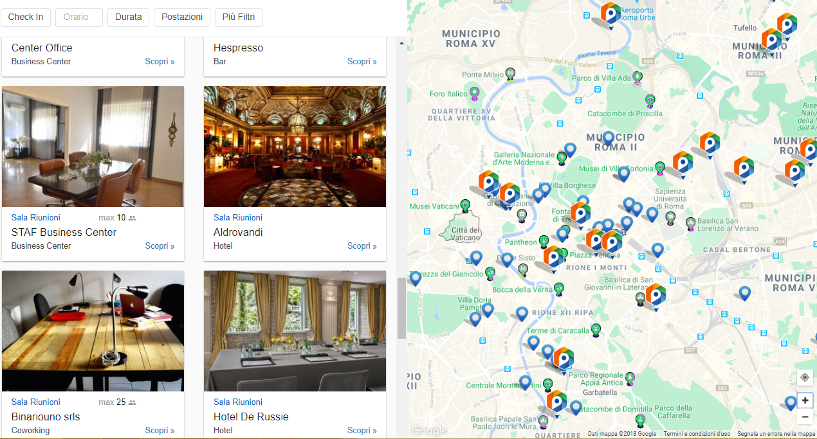Open the Postazioni filter dropdown
The width and height of the screenshot is (817, 439).
pos(182,17)
